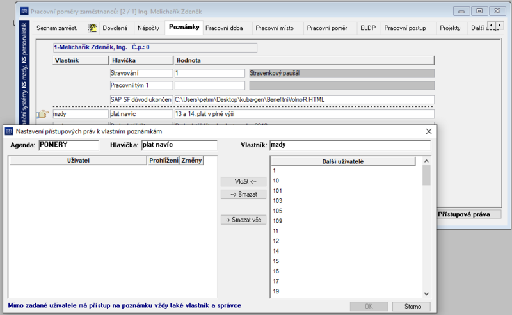Click the Uživatel column header
Screen dimensions: 512x315
[x=78, y=161]
